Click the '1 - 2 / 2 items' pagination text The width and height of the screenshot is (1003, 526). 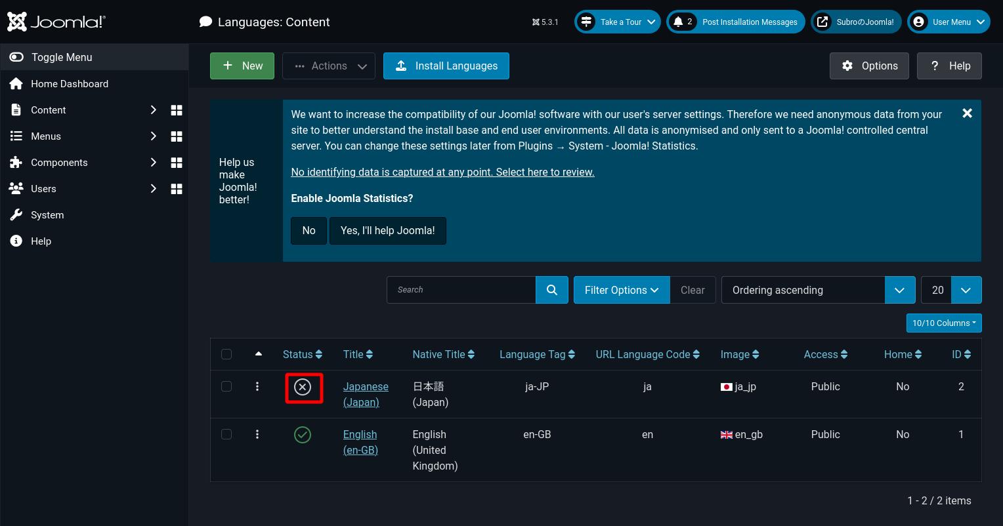point(939,500)
